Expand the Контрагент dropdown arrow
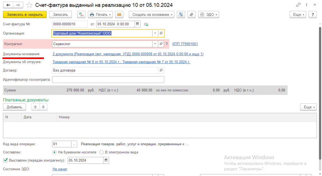322x176 pixels. (x=155, y=44)
